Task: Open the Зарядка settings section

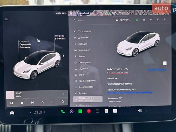Action: (82, 44)
